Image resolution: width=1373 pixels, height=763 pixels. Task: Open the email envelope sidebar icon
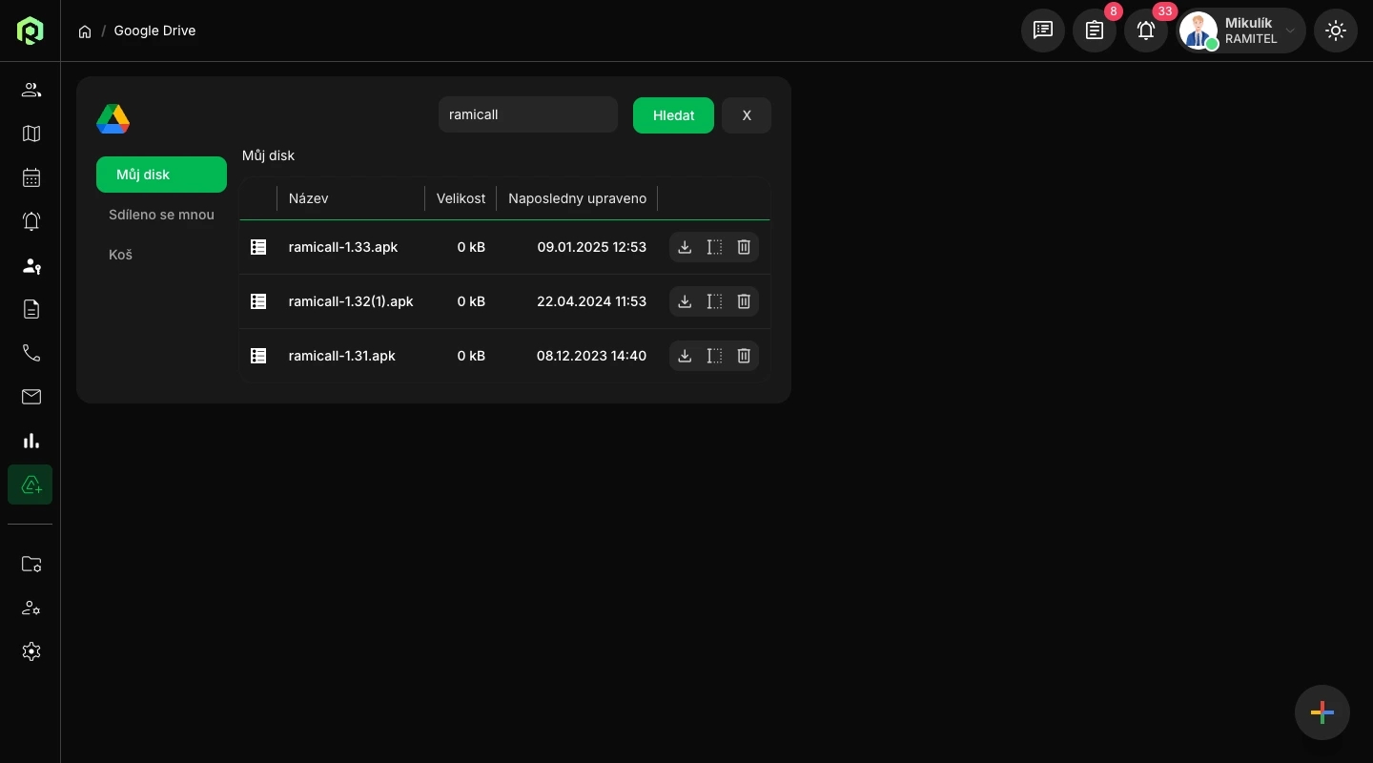pyautogui.click(x=31, y=397)
